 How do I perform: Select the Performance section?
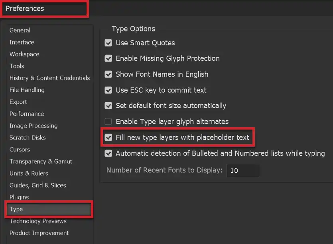coord(26,114)
